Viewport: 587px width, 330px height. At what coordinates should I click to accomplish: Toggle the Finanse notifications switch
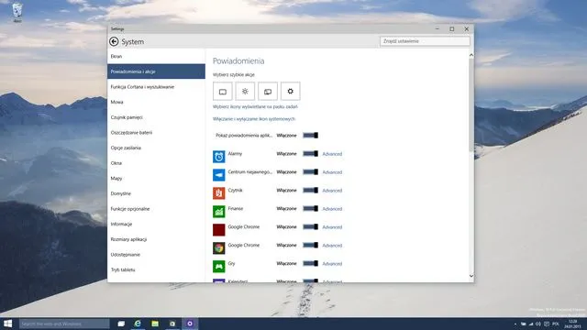click(310, 209)
